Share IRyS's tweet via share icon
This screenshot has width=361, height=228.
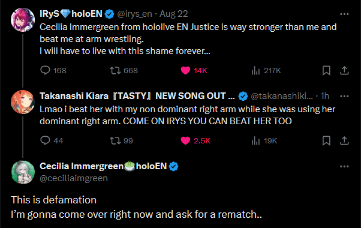coord(344,70)
